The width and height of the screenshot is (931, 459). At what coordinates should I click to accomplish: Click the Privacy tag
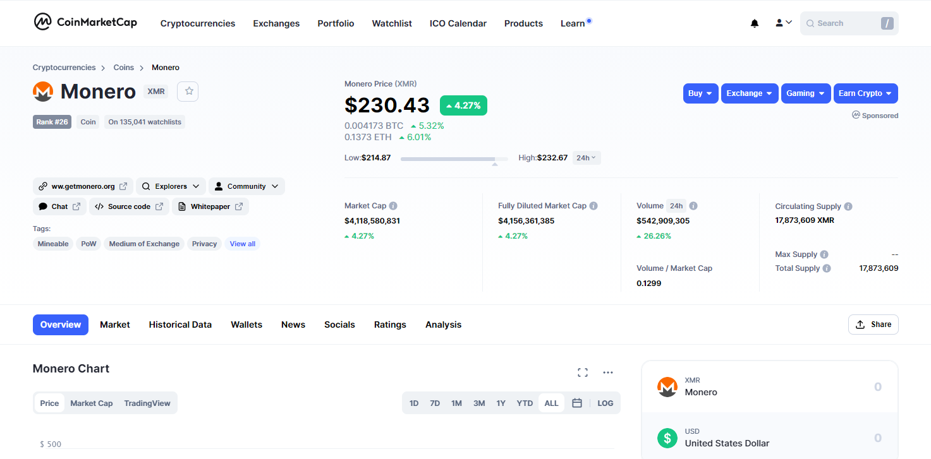[x=205, y=244]
